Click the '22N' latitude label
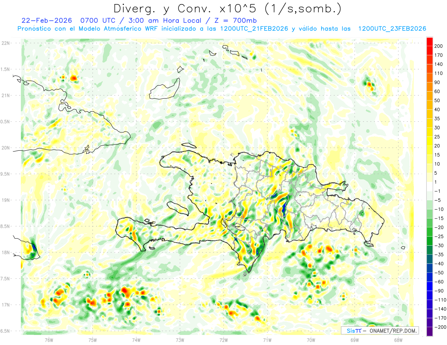Viewport: 447px width, 345px height. tap(6, 43)
